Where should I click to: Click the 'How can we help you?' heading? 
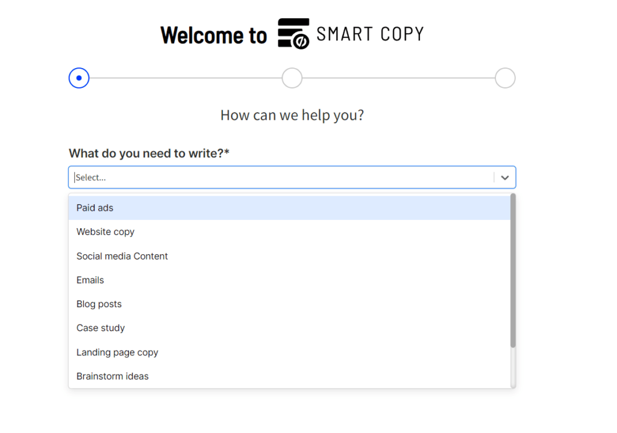(x=292, y=115)
